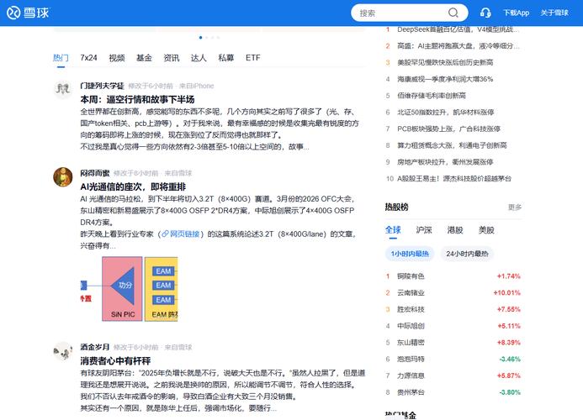Switch to the ETF tab
Viewport: 583px width, 420px height.
(253, 58)
